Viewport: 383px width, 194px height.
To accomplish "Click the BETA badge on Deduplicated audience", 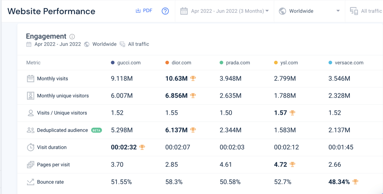I will 96,130.
